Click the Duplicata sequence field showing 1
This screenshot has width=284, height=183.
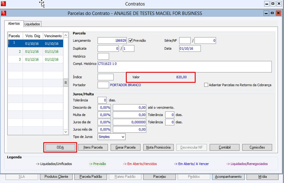click(129, 49)
